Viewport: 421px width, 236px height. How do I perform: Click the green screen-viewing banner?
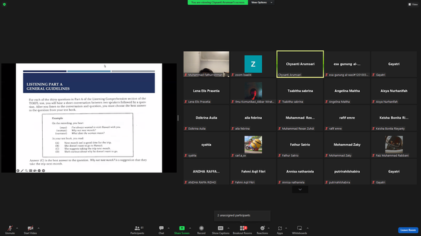coord(218,3)
